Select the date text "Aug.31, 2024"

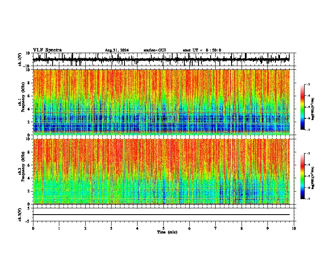click(x=117, y=50)
